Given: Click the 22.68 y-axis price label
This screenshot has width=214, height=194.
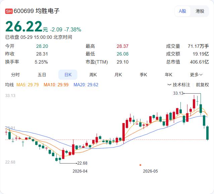Looking at the screenshot, I should pos(10,162).
